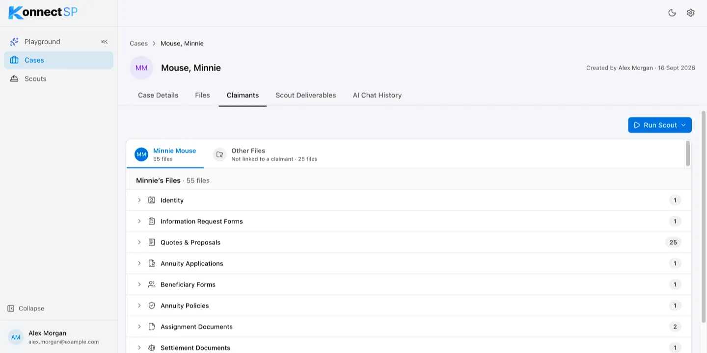
Task: Open the Scout Deliverables tab
Action: (306, 95)
